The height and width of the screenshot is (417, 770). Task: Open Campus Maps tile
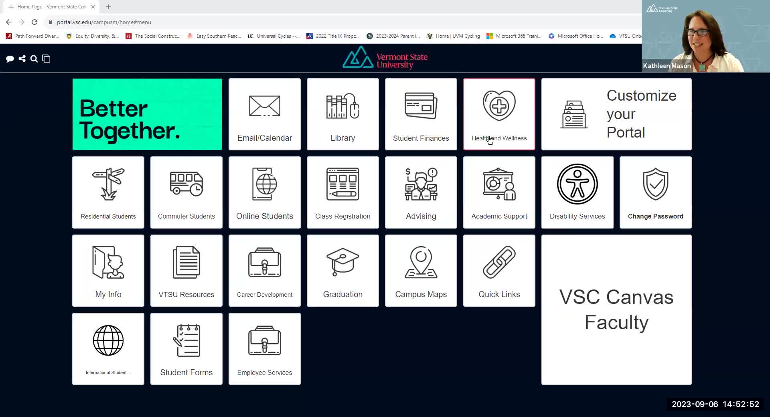(421, 271)
